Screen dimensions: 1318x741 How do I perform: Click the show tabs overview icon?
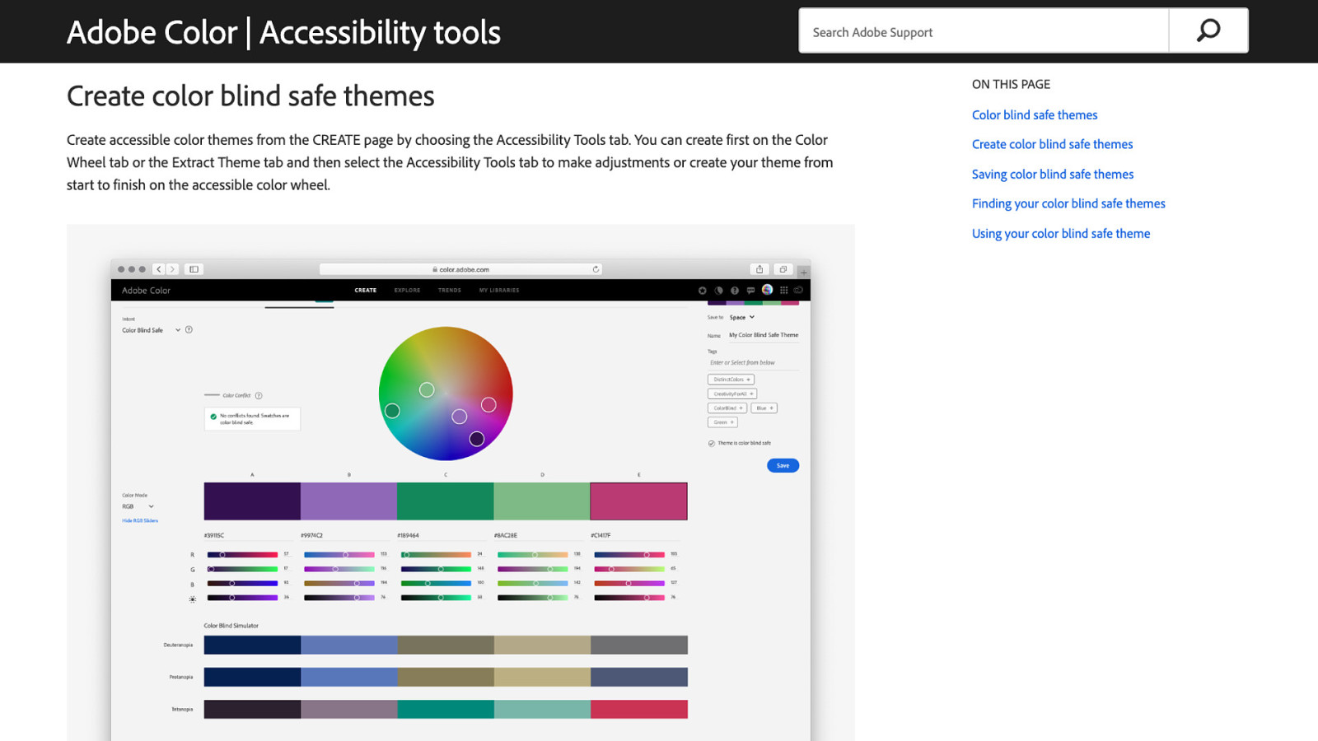coord(783,269)
